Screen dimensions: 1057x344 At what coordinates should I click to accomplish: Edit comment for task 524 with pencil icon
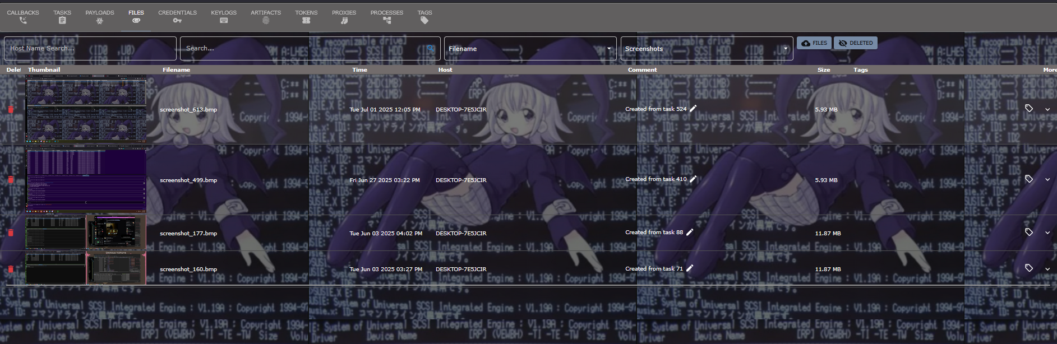point(693,109)
